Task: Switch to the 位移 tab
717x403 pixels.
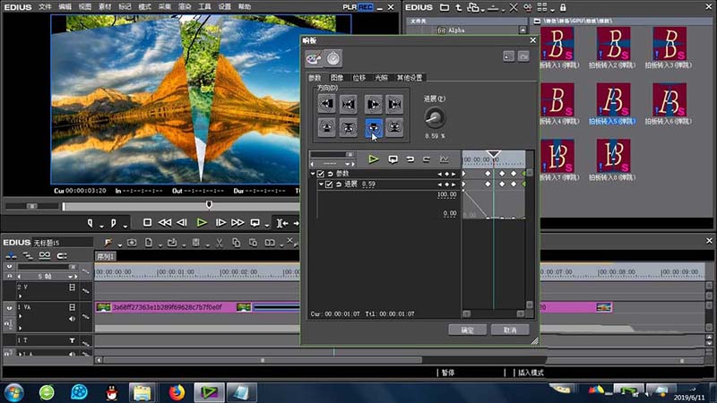Action: (x=359, y=78)
